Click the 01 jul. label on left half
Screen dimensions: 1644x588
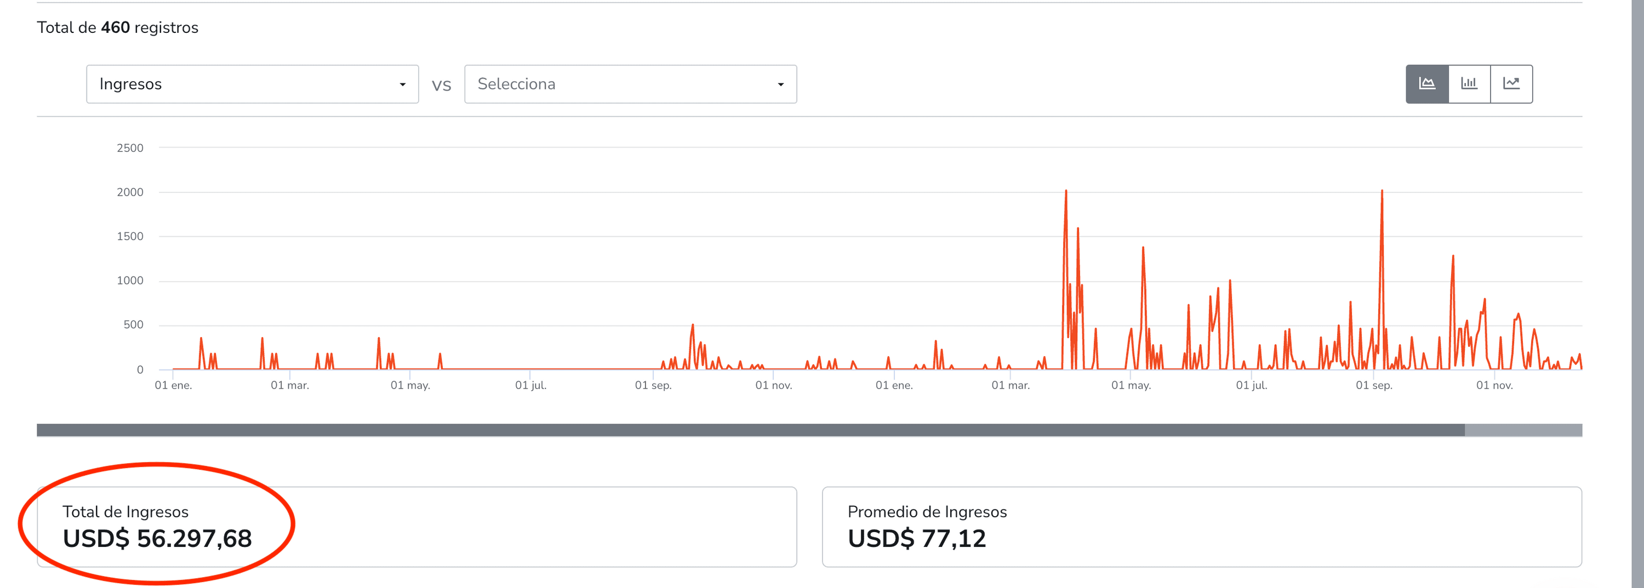click(530, 385)
